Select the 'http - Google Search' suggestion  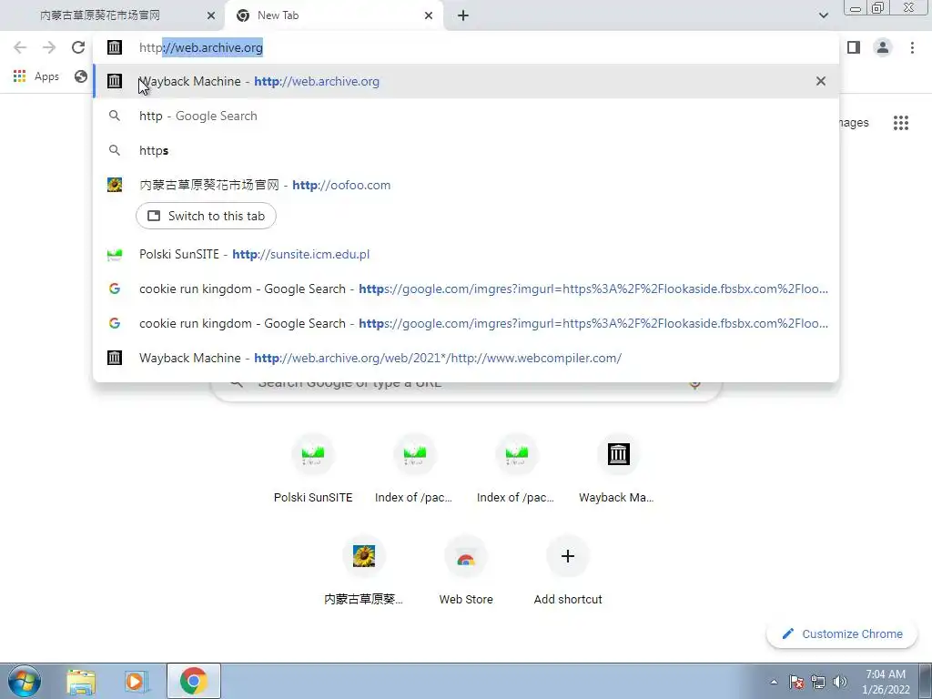pos(466,116)
